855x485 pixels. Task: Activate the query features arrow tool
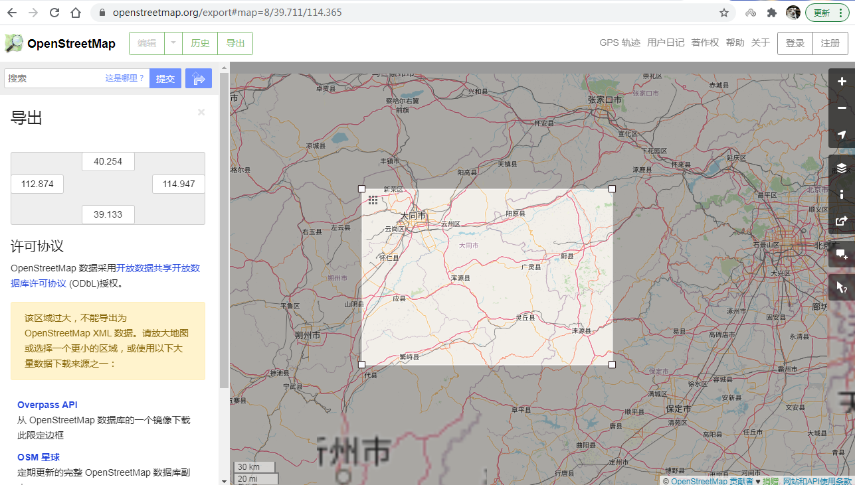point(842,287)
